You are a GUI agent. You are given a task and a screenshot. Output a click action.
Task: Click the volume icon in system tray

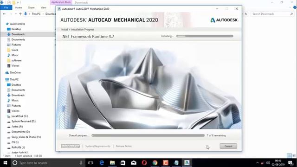tap(268, 163)
